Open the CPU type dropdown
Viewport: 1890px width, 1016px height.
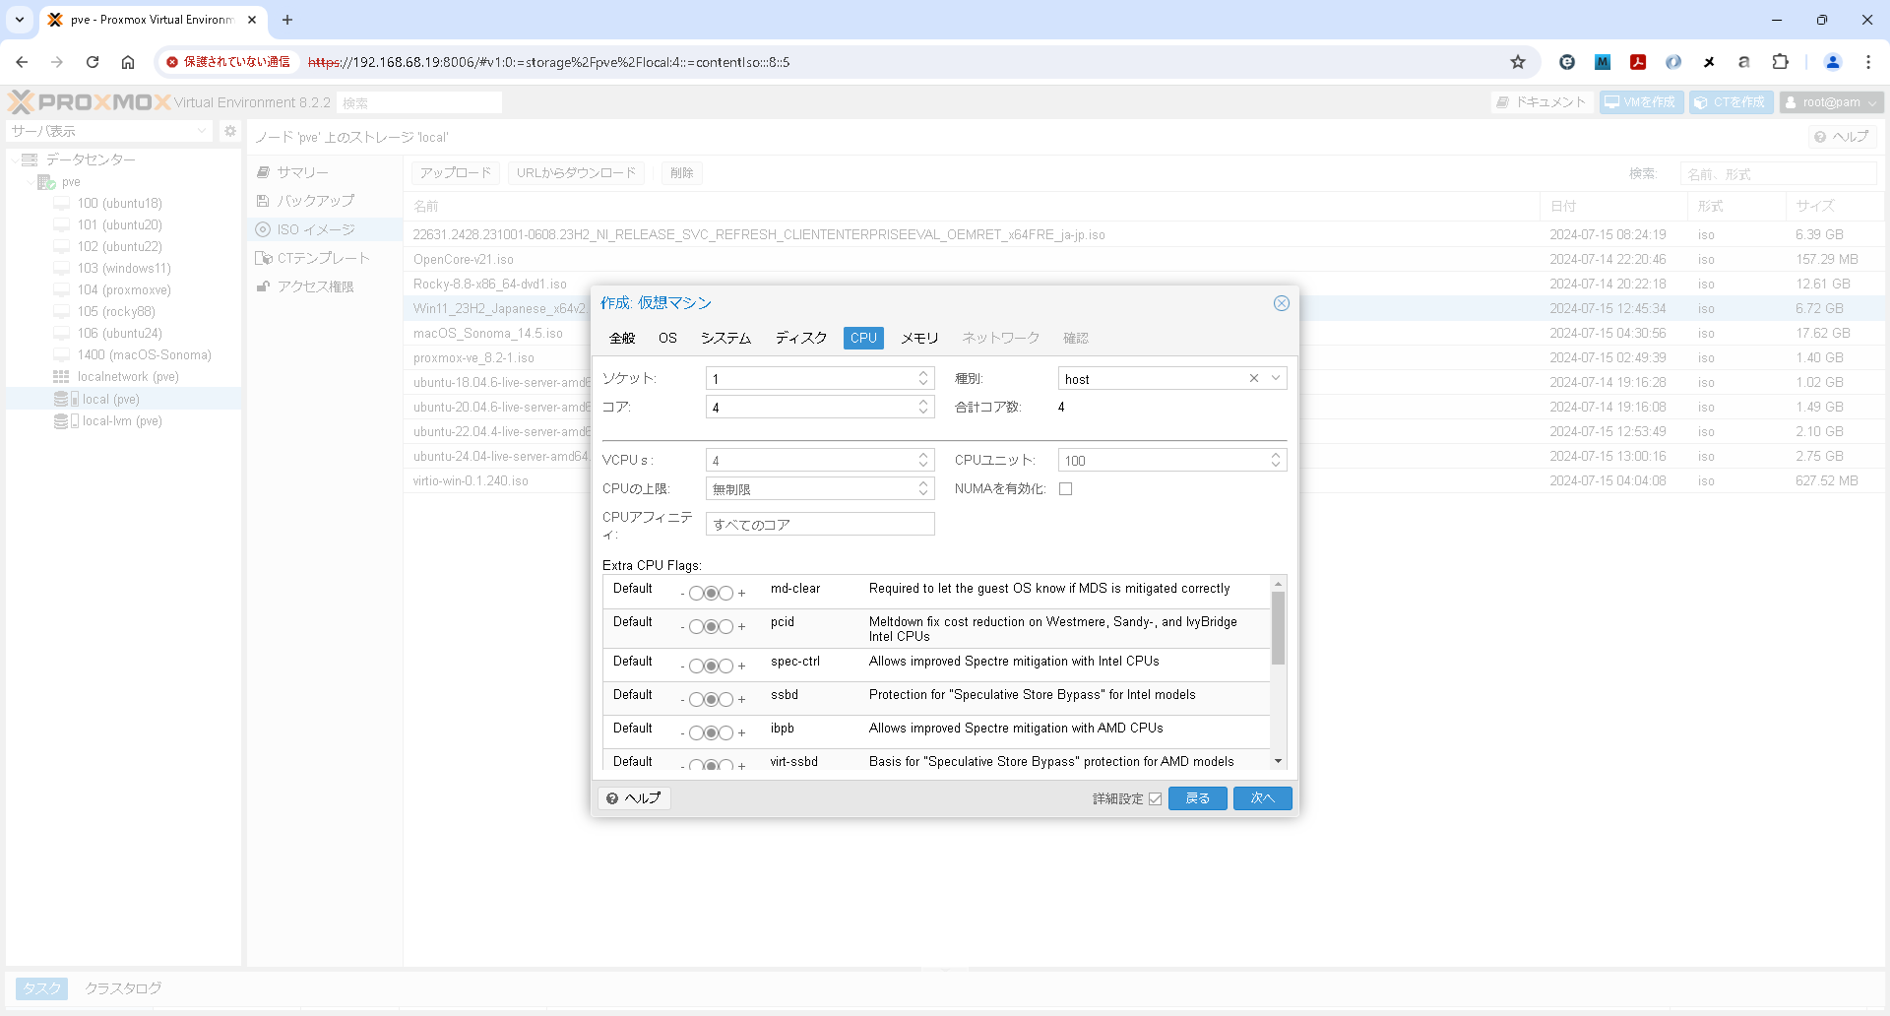point(1276,378)
